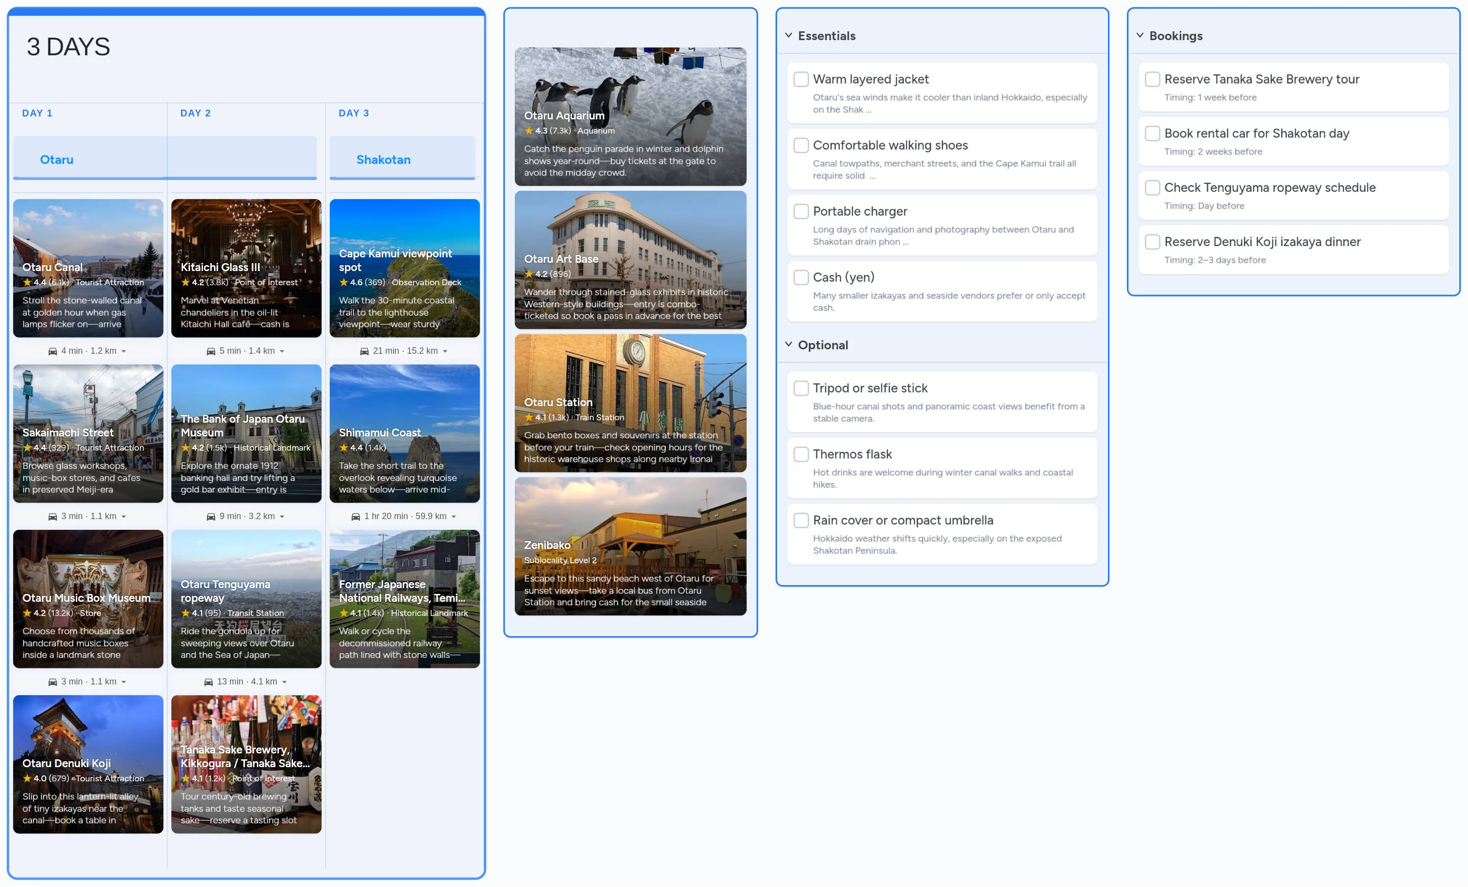Click car icon below Otaru Music Box Museum
This screenshot has width=1468, height=887.
click(52, 682)
